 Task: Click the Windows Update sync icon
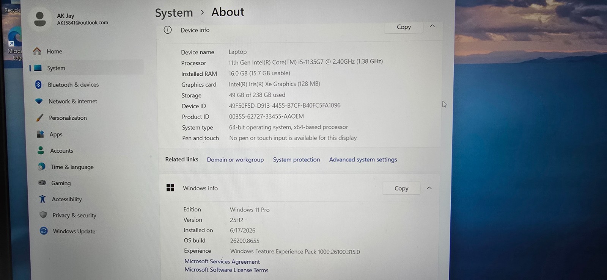tap(44, 231)
